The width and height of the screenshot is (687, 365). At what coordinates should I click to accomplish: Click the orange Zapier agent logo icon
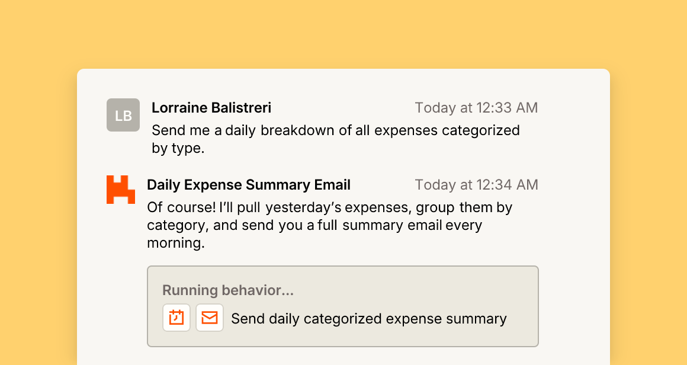(x=120, y=189)
